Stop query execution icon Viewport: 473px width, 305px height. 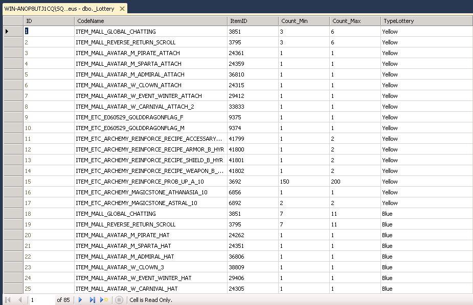[119, 299]
